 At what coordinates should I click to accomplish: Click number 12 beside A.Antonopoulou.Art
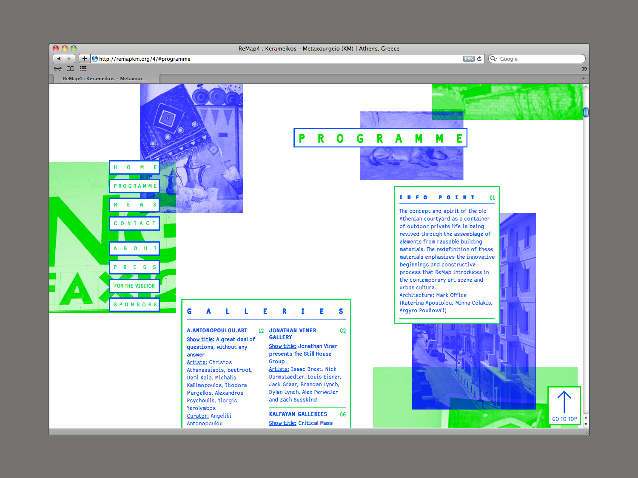pyautogui.click(x=261, y=331)
